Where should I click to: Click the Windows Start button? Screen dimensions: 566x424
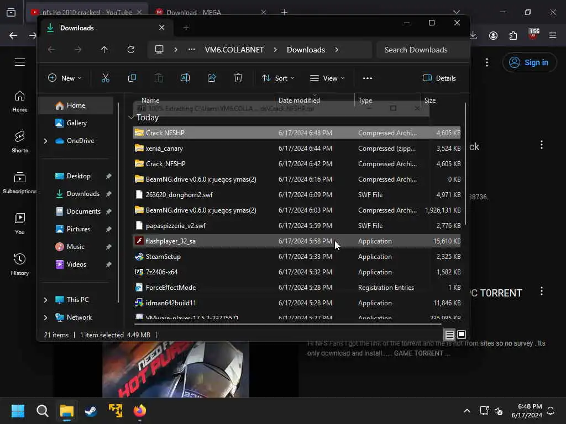click(x=18, y=411)
